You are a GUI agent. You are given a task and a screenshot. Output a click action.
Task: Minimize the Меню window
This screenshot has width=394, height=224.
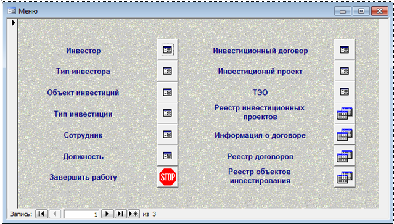tap(343, 11)
